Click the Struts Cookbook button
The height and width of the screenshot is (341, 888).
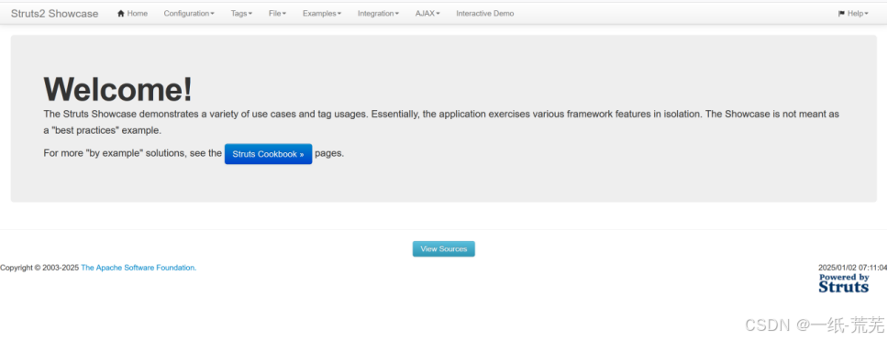[x=269, y=154]
